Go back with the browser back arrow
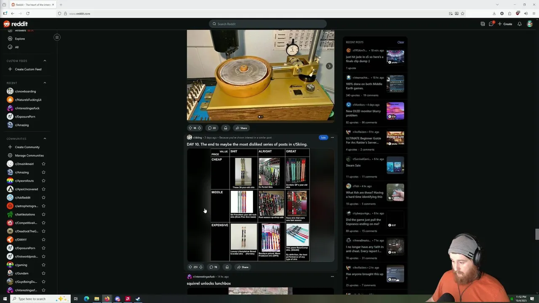Screen dimensions: 539x303 click(13, 13)
